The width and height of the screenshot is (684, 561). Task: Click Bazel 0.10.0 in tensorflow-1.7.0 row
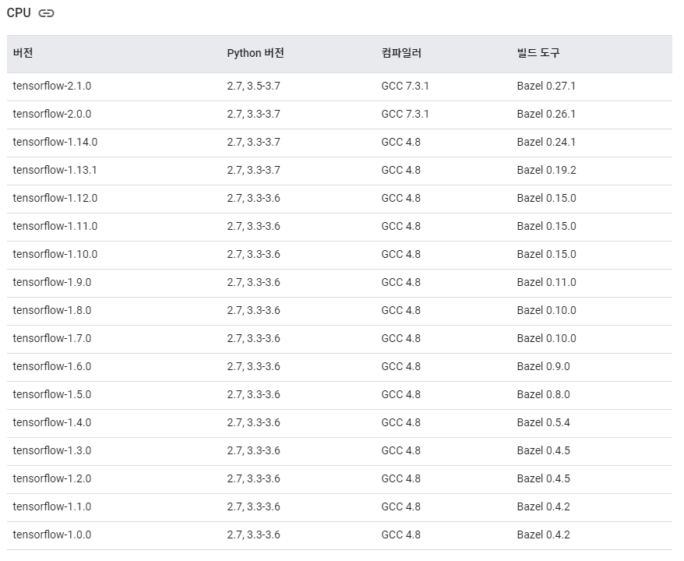click(x=547, y=338)
